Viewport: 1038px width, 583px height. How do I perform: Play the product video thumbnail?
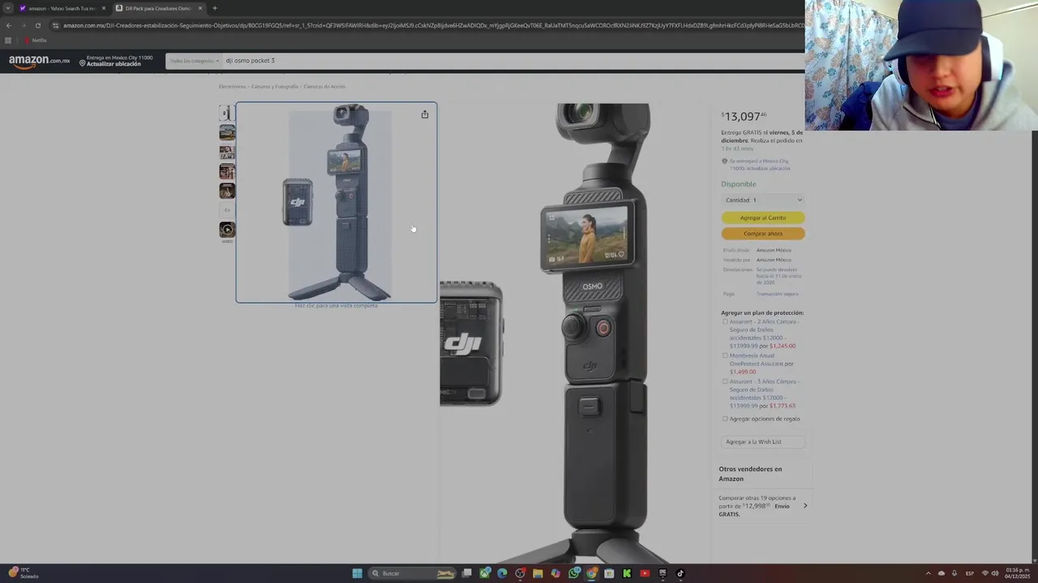[x=227, y=230]
